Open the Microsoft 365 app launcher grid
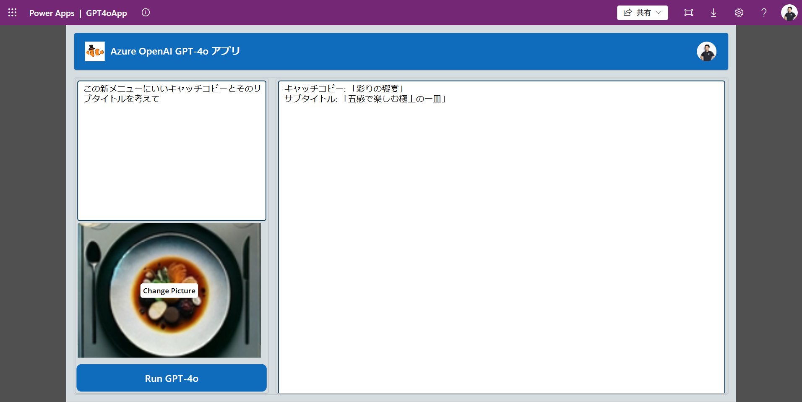 (12, 12)
